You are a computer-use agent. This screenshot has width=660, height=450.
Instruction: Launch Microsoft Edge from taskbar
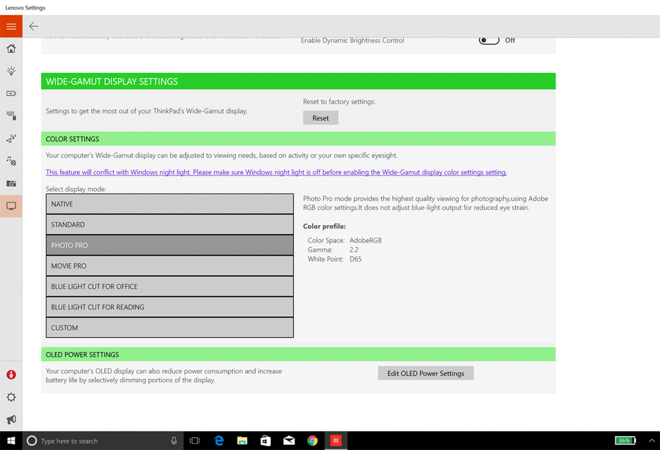218,441
